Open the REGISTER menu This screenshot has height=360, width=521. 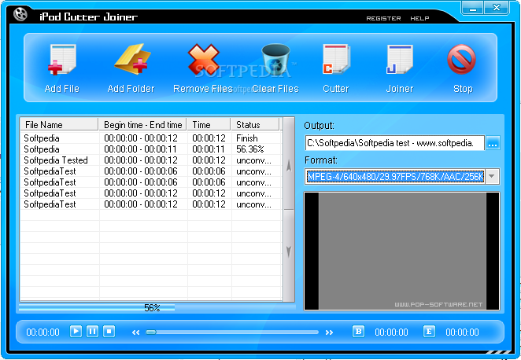tap(383, 19)
